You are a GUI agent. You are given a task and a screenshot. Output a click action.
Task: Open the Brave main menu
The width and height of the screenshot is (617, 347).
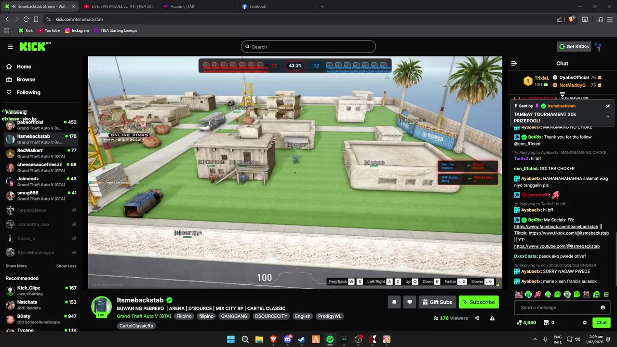click(x=610, y=19)
